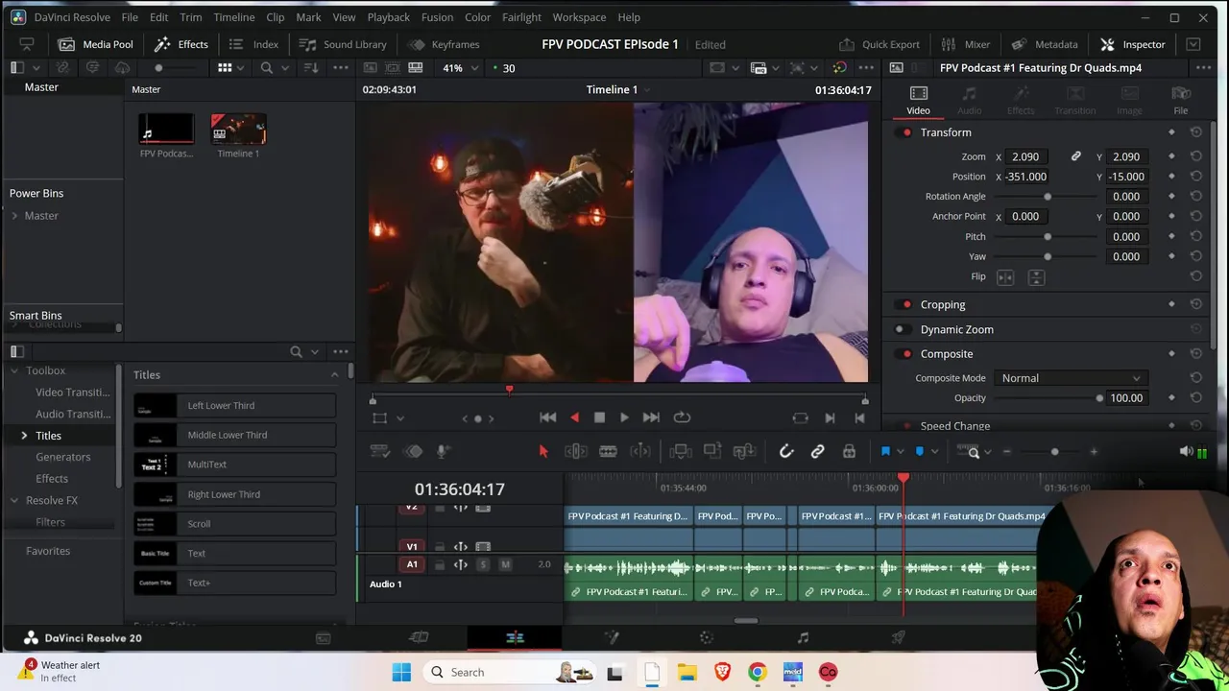Toggle the Media Pool panel button

pyautogui.click(x=95, y=44)
